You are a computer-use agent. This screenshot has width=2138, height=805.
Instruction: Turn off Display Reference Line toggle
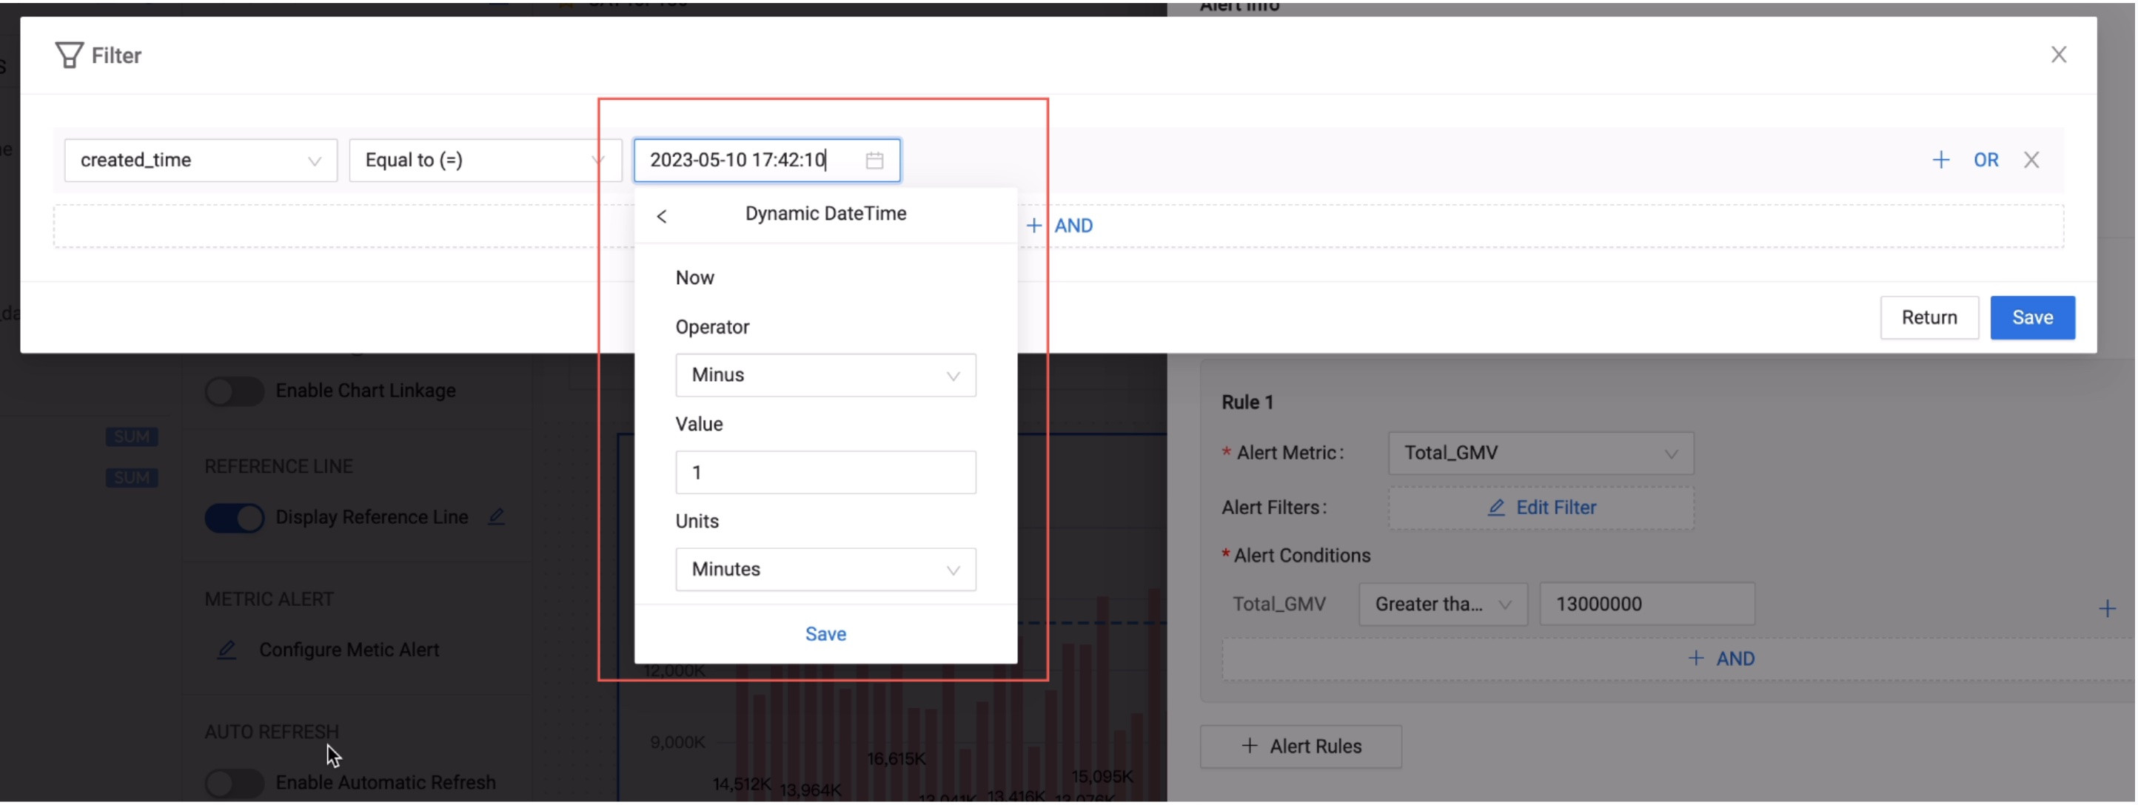click(234, 518)
